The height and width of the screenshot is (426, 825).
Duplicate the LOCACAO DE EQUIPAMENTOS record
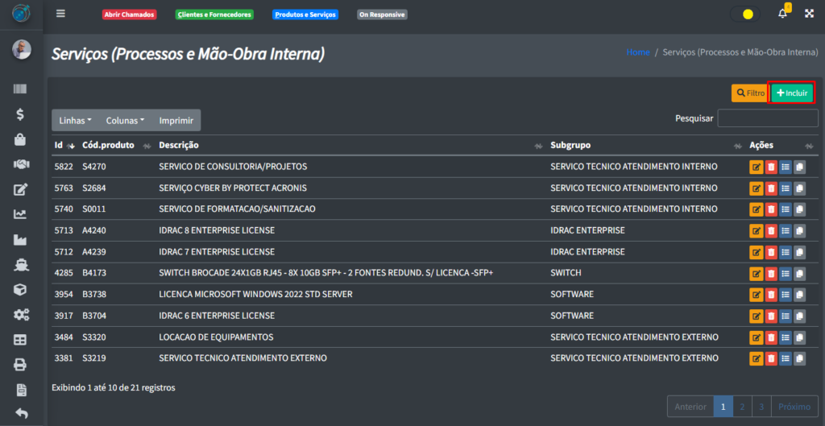[x=799, y=337]
